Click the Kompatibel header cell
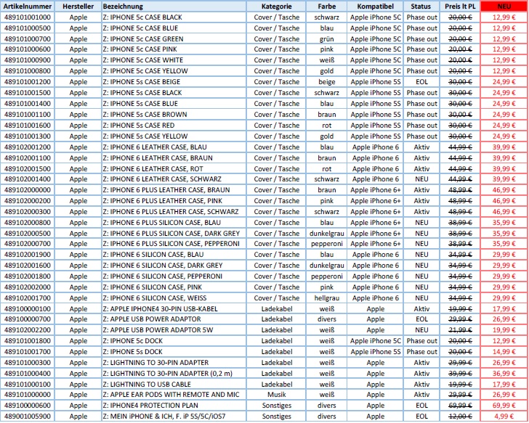 tap(375, 7)
